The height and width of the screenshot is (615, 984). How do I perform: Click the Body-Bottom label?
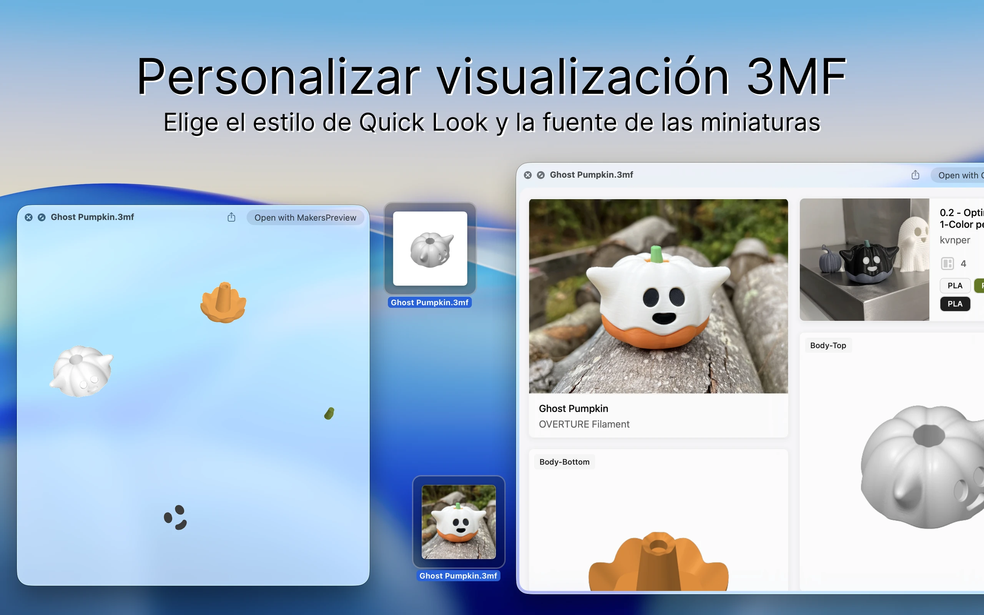(564, 462)
